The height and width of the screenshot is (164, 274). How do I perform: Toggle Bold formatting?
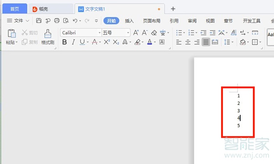pyautogui.click(x=64, y=42)
